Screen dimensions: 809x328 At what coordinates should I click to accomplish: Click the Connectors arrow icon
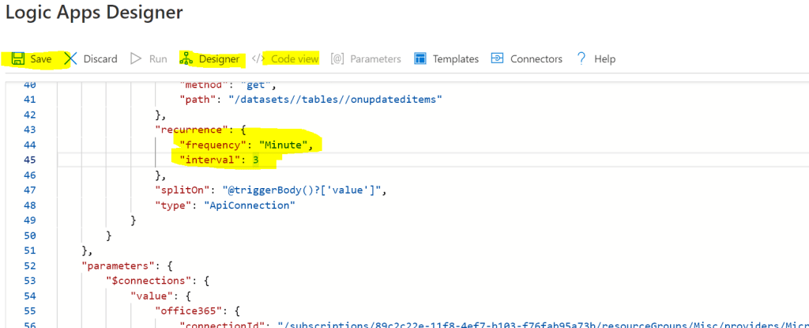coord(498,58)
